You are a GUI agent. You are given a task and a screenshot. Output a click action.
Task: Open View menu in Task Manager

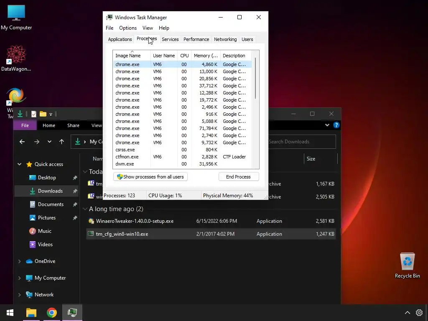pos(148,28)
